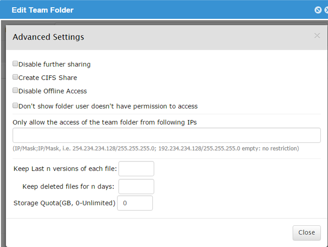This screenshot has height=247, width=328.
Task: Select the Keep deleted files days field
Action: [x=136, y=187]
